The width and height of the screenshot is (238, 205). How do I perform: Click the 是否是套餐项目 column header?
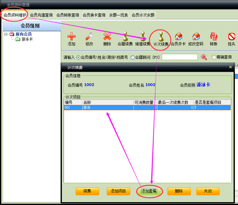click(212, 102)
